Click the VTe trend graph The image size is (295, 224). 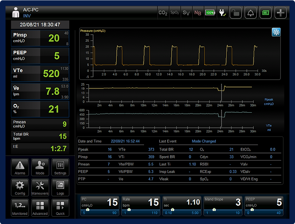[x=170, y=119]
